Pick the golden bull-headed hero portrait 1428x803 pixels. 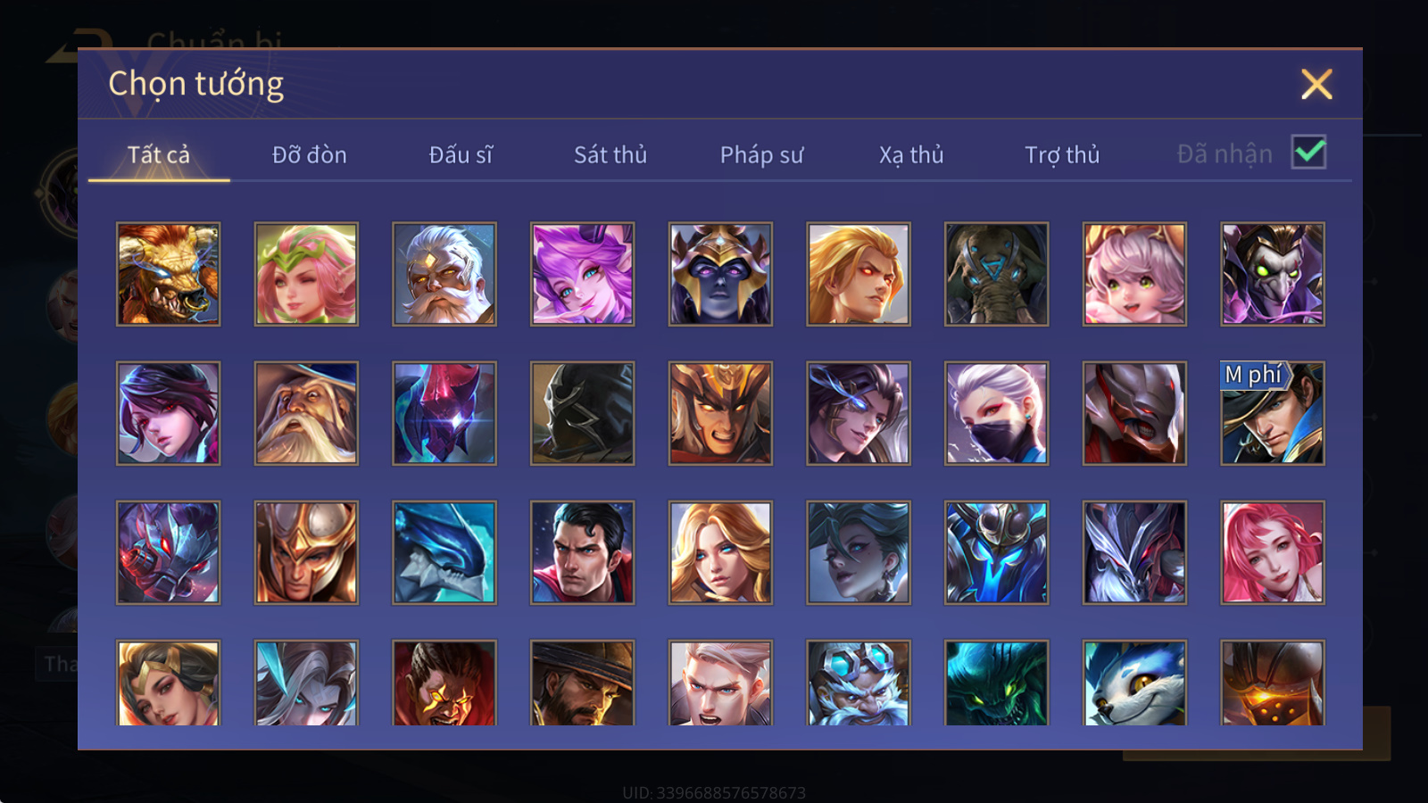pos(168,274)
